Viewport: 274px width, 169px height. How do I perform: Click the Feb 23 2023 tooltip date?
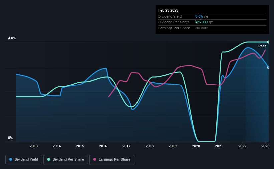(169, 10)
